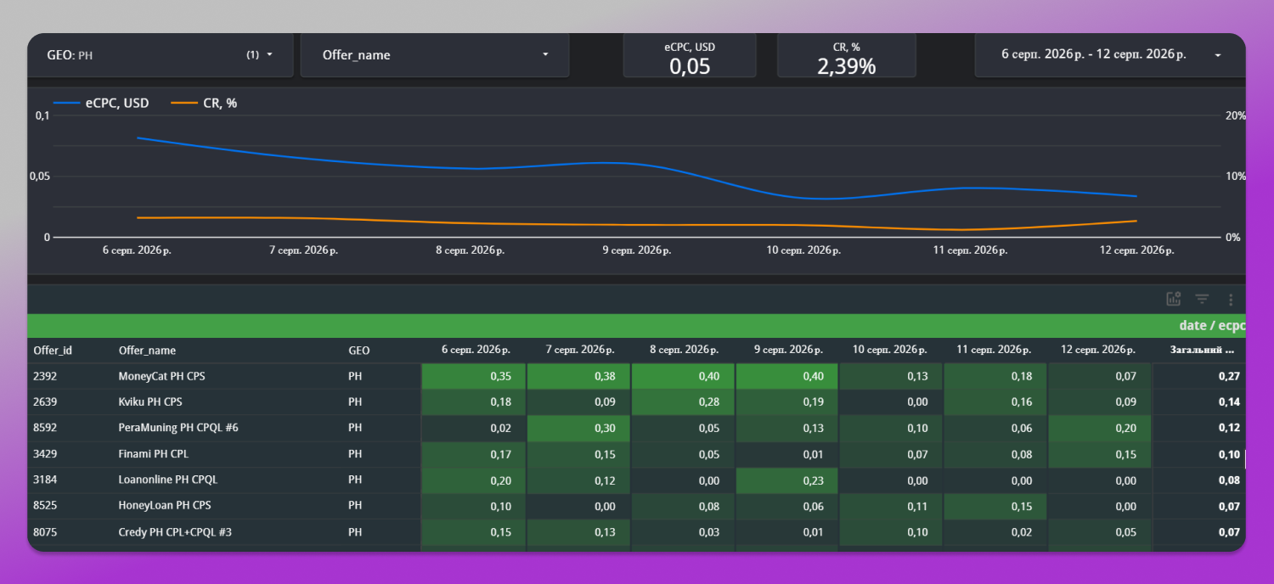Click MoneyCat's total value 0,27
This screenshot has width=1274, height=584.
pyautogui.click(x=1229, y=376)
